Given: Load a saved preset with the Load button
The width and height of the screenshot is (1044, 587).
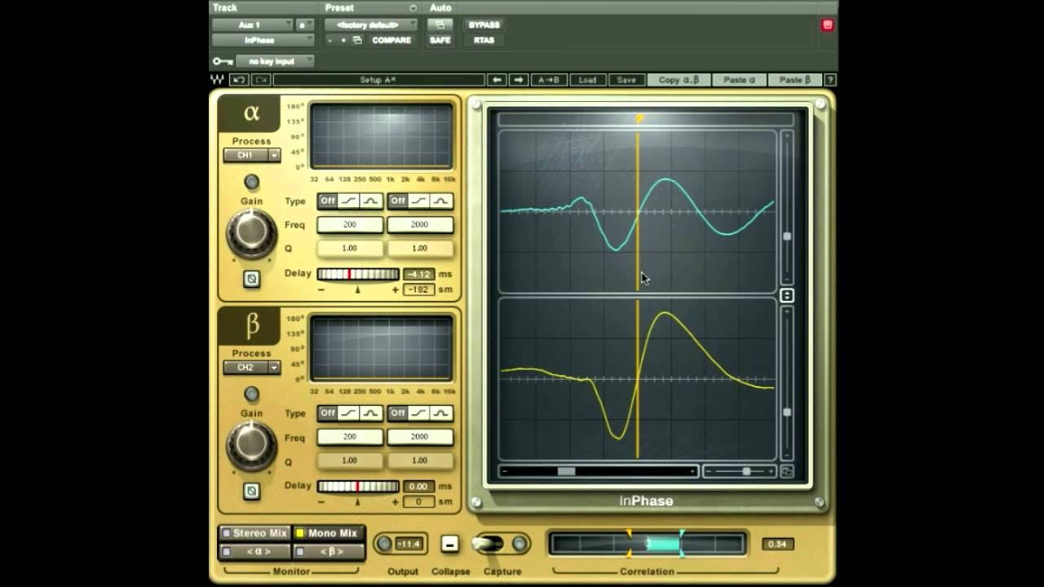Looking at the screenshot, I should [x=588, y=80].
